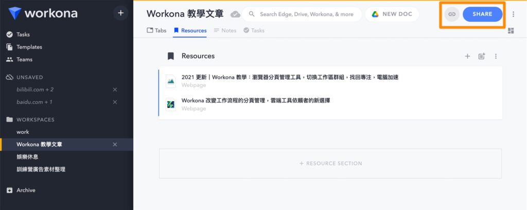This screenshot has height=210, width=527.
Task: Switch to the Tabs tab
Action: (x=156, y=30)
